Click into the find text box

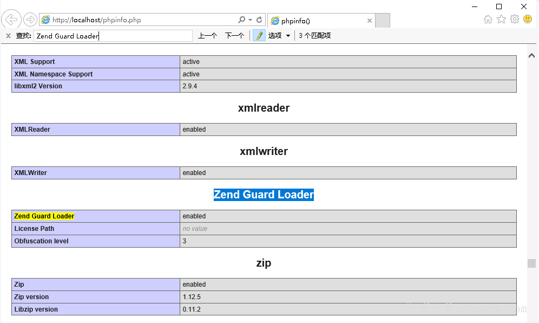113,36
